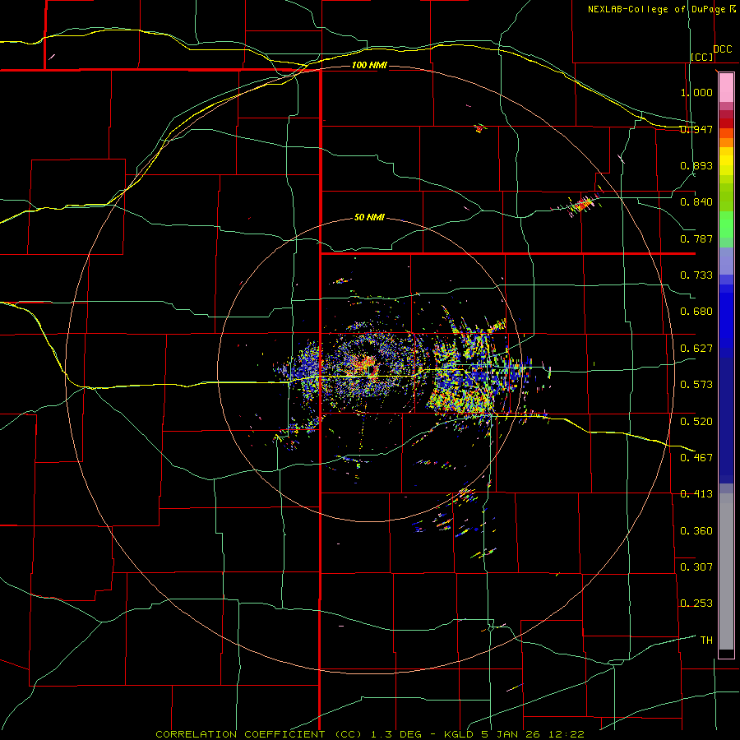Screen dimensions: 740x740
Task: Click the 100 NMI range ring label
Action: coord(369,65)
